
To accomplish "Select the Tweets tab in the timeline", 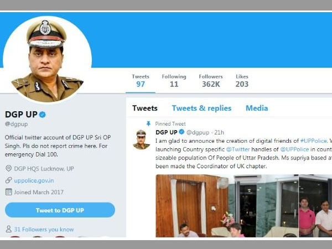I will (x=145, y=108).
